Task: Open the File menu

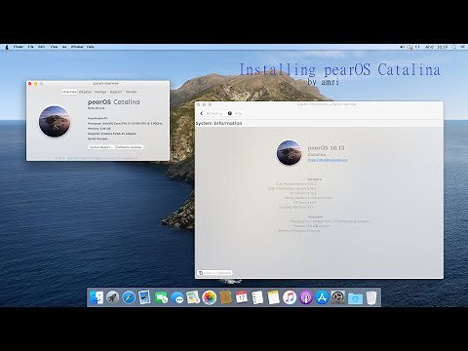Action: [31, 47]
